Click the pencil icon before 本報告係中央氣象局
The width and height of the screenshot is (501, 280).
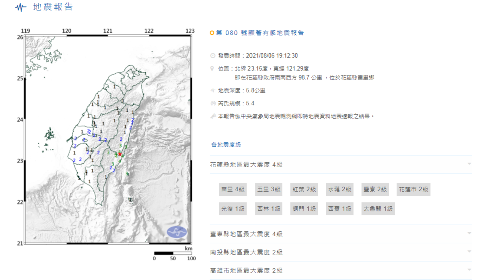(213, 116)
